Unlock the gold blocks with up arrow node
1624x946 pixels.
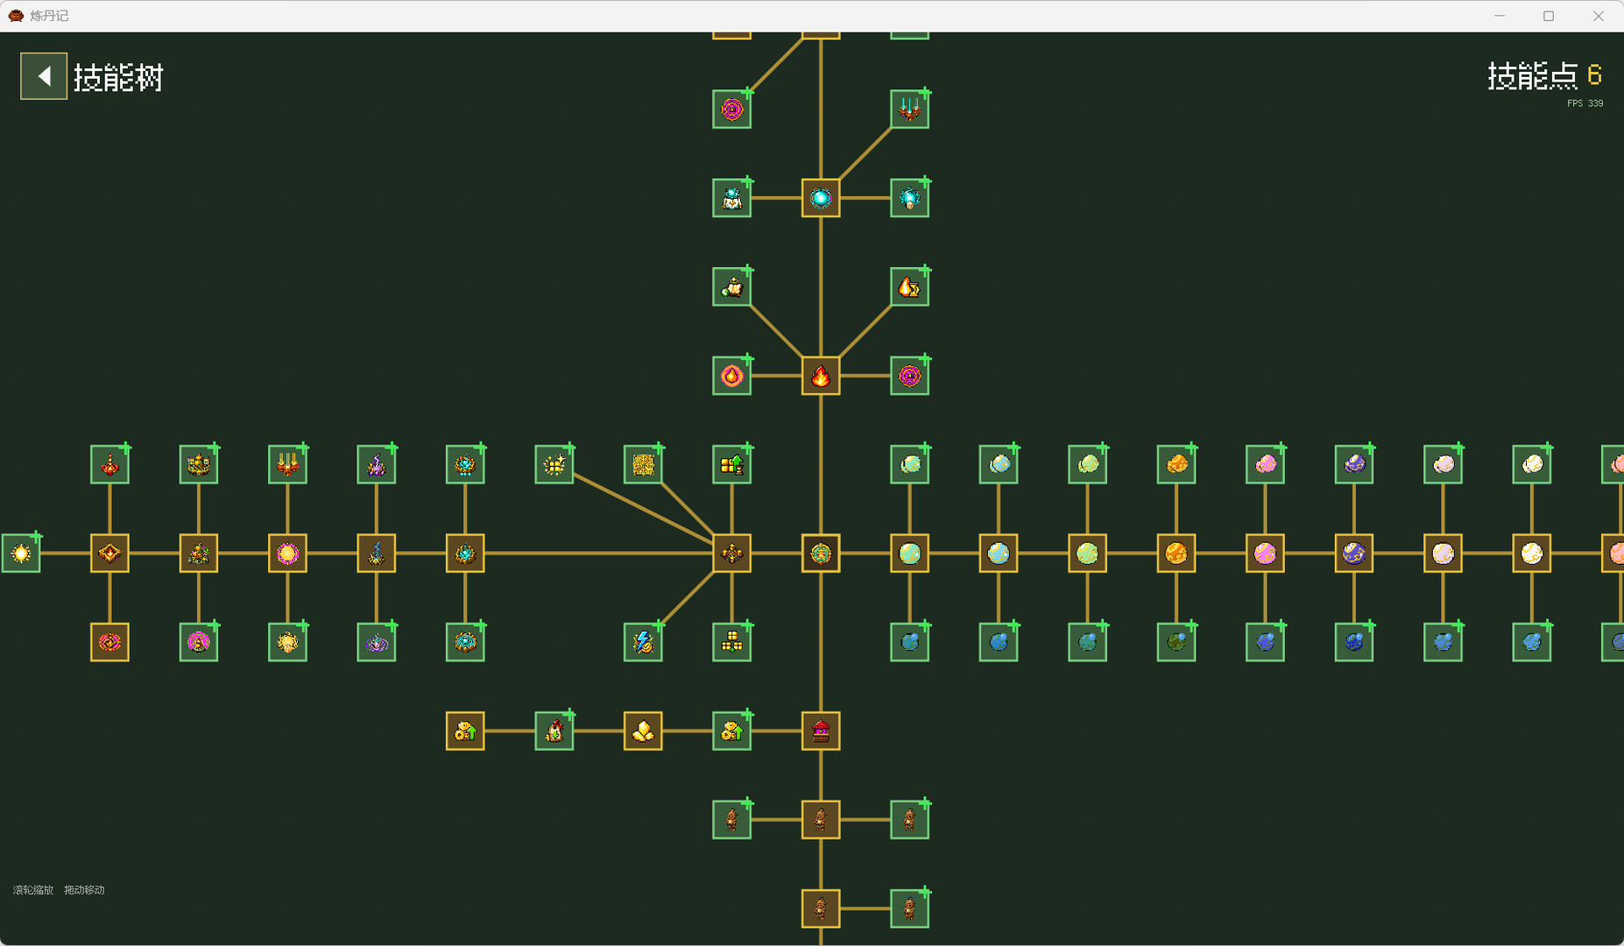(731, 464)
